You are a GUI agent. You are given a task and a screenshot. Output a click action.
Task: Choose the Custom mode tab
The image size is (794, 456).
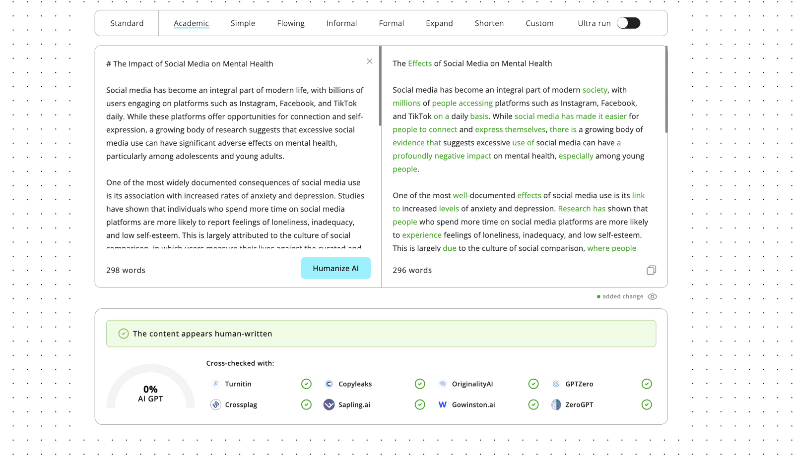point(539,23)
